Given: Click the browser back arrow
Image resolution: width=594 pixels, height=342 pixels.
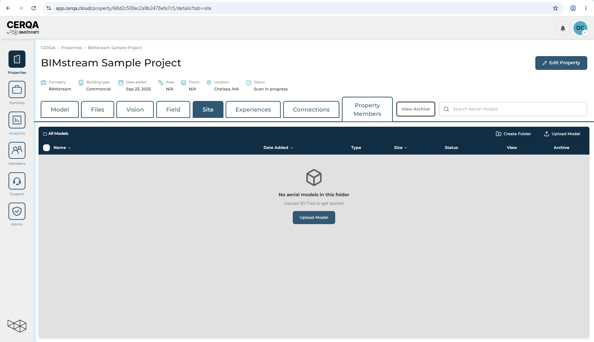Looking at the screenshot, I should [x=8, y=8].
